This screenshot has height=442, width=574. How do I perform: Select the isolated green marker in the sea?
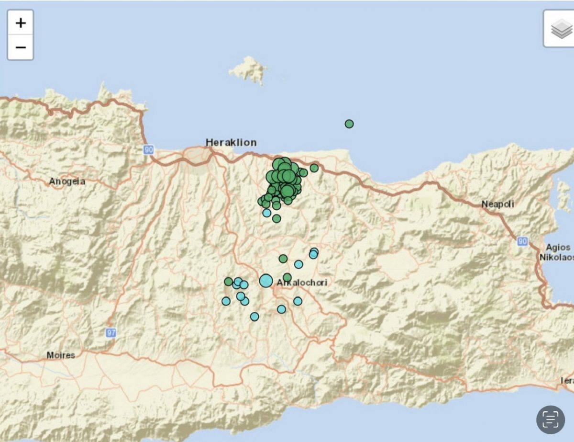pos(349,124)
